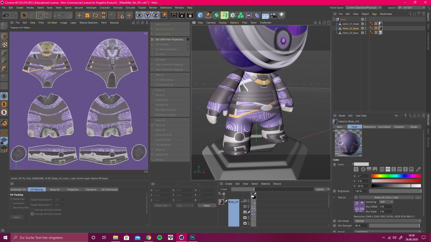Click the Light bulb icon in the toolbar
431x242 pixels.
281,15
